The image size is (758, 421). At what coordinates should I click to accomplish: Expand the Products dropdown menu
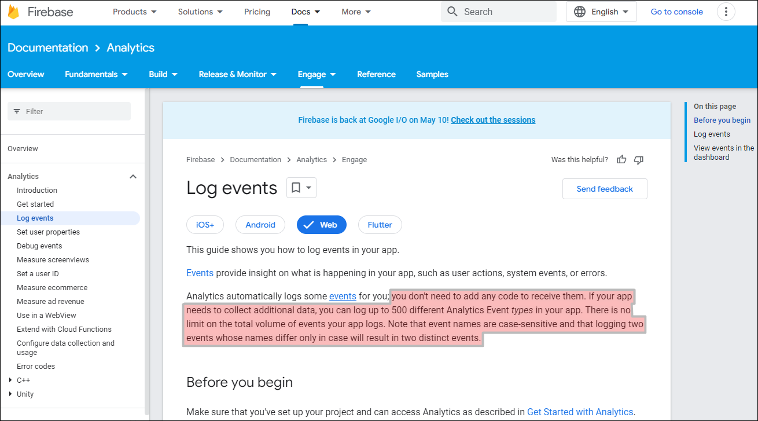(x=135, y=12)
